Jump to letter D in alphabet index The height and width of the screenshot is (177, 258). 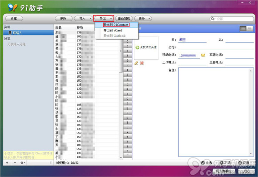click(128, 46)
